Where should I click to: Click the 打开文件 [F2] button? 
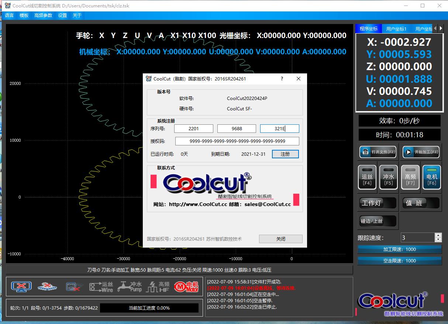coord(378,152)
